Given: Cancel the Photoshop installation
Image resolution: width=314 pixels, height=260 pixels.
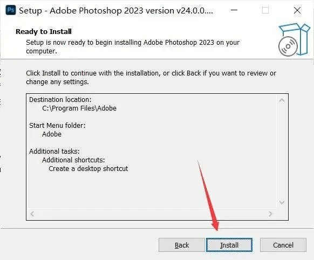Looking at the screenshot, I should pyautogui.click(x=283, y=245).
